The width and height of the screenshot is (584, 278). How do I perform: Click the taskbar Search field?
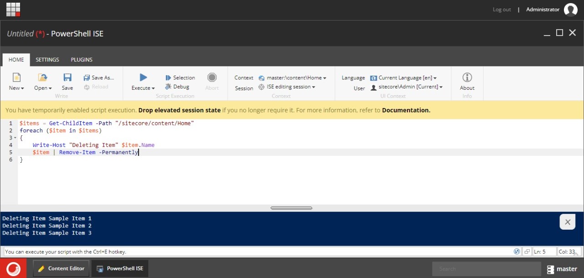[x=486, y=269]
